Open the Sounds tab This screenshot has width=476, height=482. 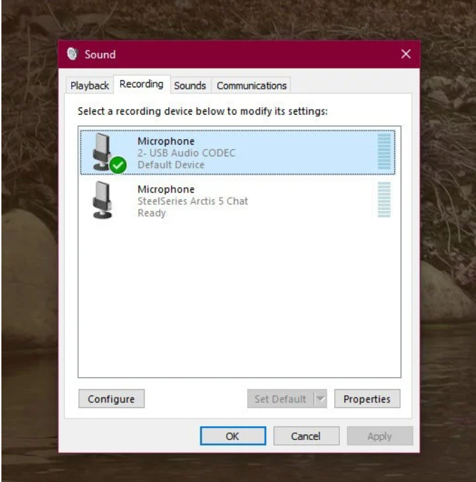(x=190, y=85)
